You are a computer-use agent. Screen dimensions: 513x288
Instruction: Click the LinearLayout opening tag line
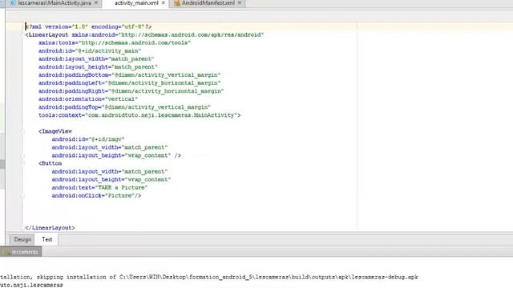click(144, 34)
